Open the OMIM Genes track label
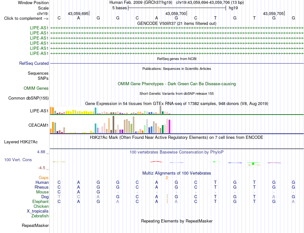This screenshot has width=304, height=233. point(36,88)
